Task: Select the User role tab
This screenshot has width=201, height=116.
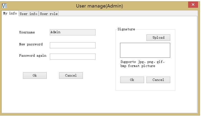Action: 49,14
